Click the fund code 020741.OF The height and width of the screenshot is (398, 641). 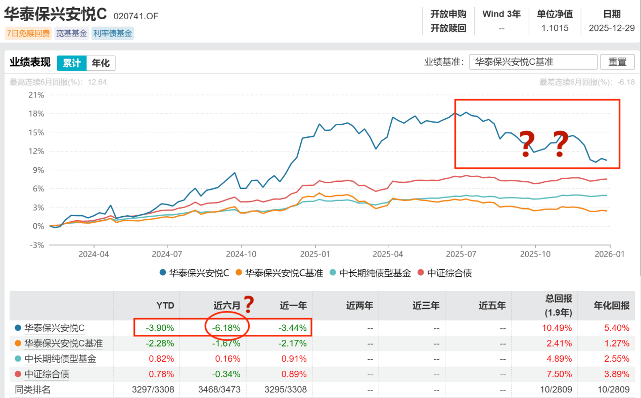pyautogui.click(x=135, y=16)
